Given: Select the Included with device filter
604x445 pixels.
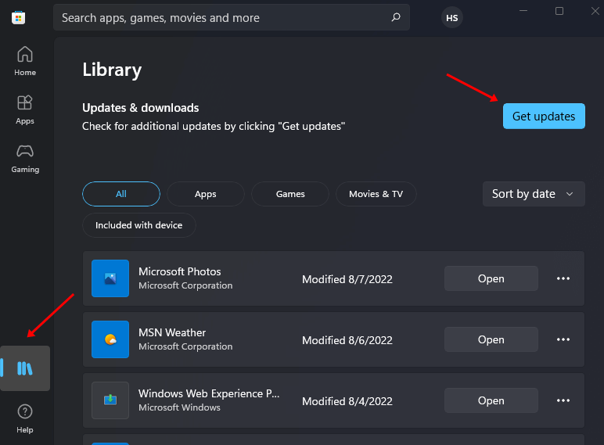Looking at the screenshot, I should coord(138,225).
